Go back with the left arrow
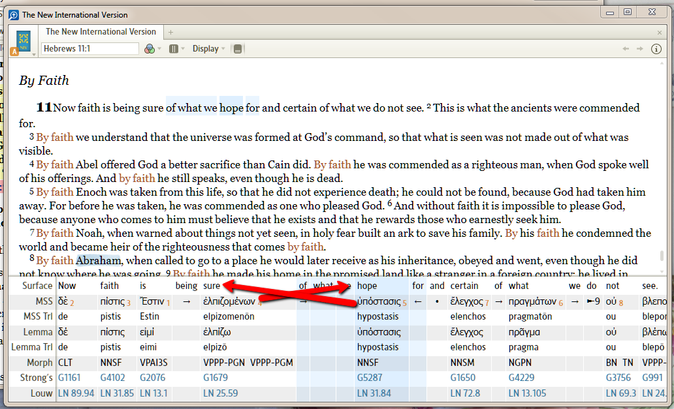 [x=626, y=49]
